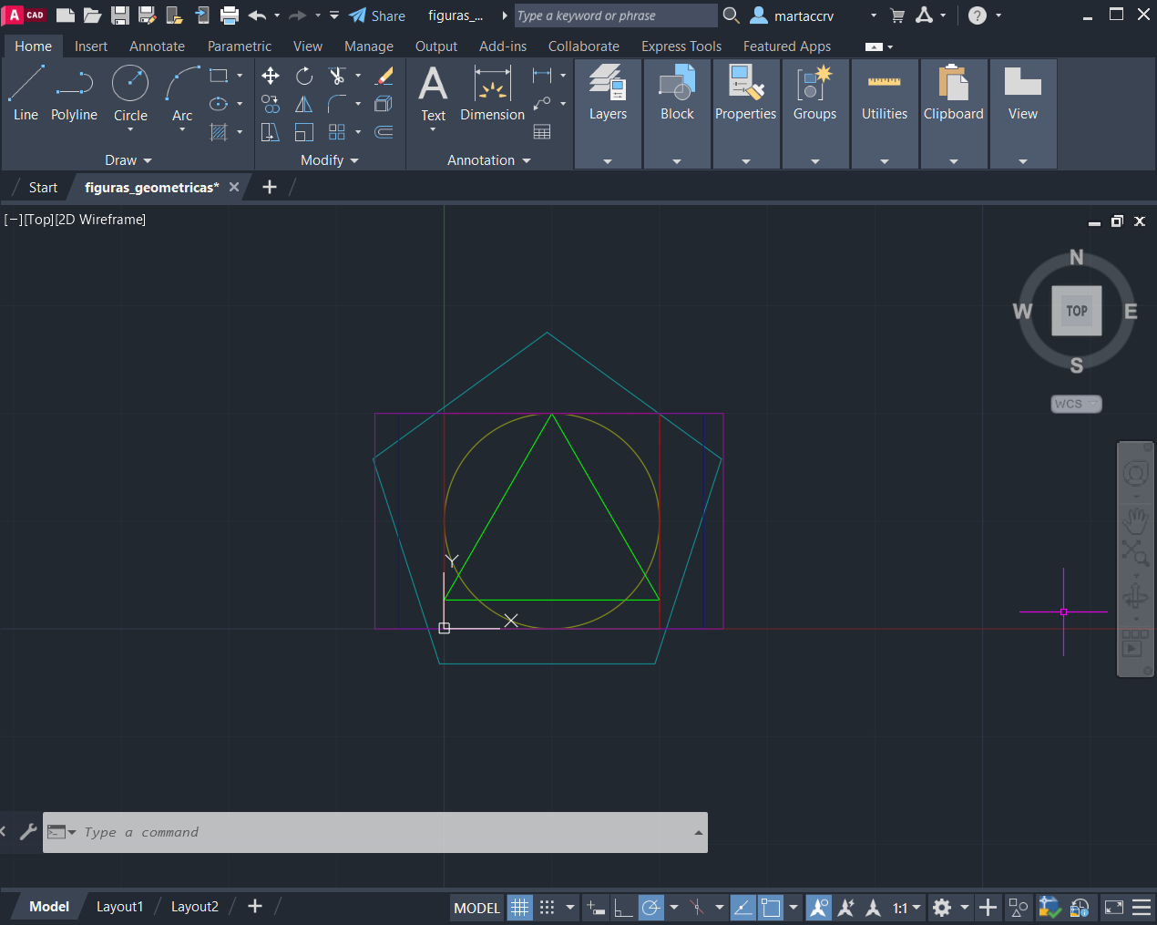Toggle Snap mode in status bar

(x=547, y=908)
